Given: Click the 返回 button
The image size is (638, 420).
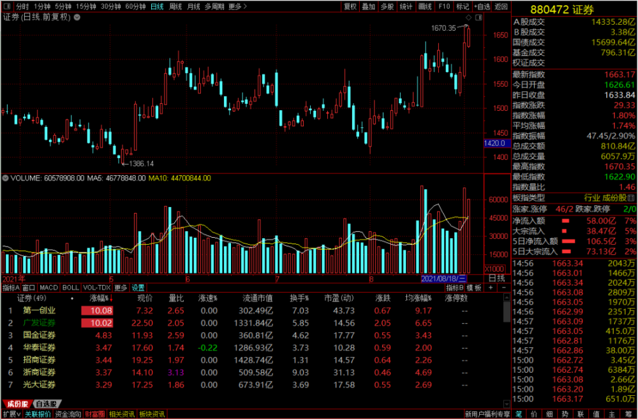Looking at the screenshot, I should (501, 6).
